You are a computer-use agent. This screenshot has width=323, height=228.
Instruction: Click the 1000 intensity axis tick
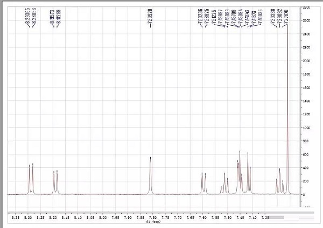306,128
